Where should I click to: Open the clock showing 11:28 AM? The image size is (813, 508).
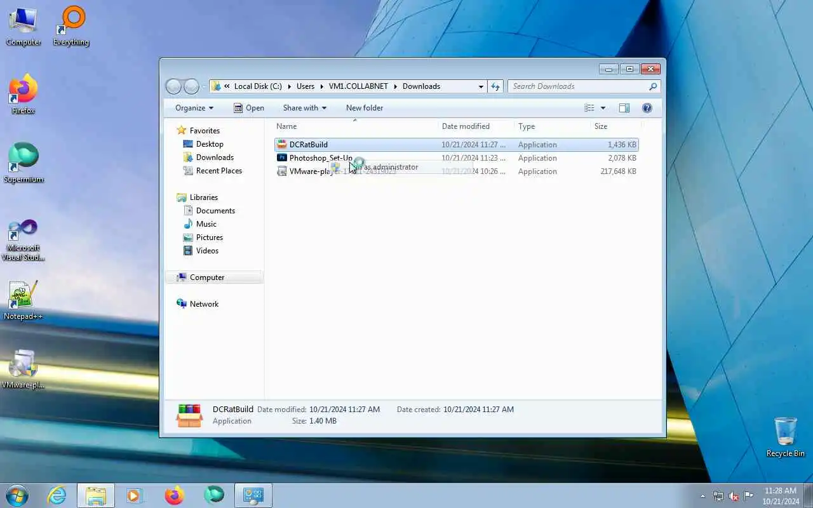coord(781,496)
